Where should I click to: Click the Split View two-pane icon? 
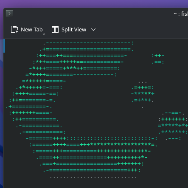[x=55, y=29]
